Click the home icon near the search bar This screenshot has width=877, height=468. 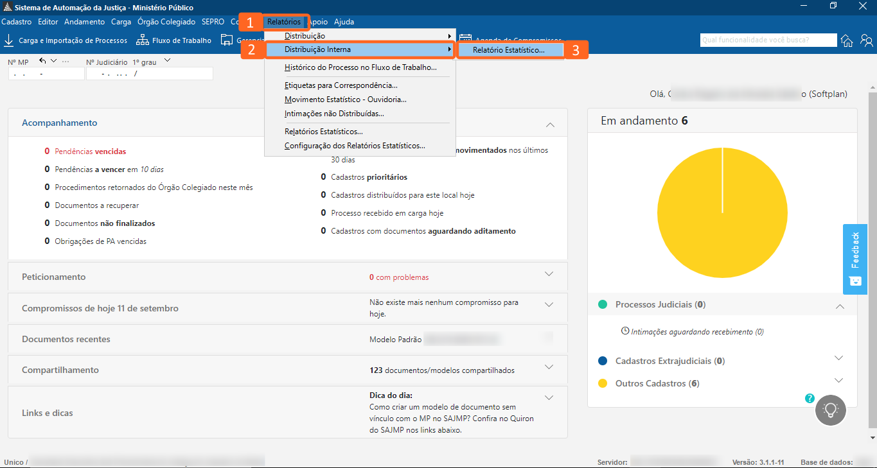pos(846,40)
